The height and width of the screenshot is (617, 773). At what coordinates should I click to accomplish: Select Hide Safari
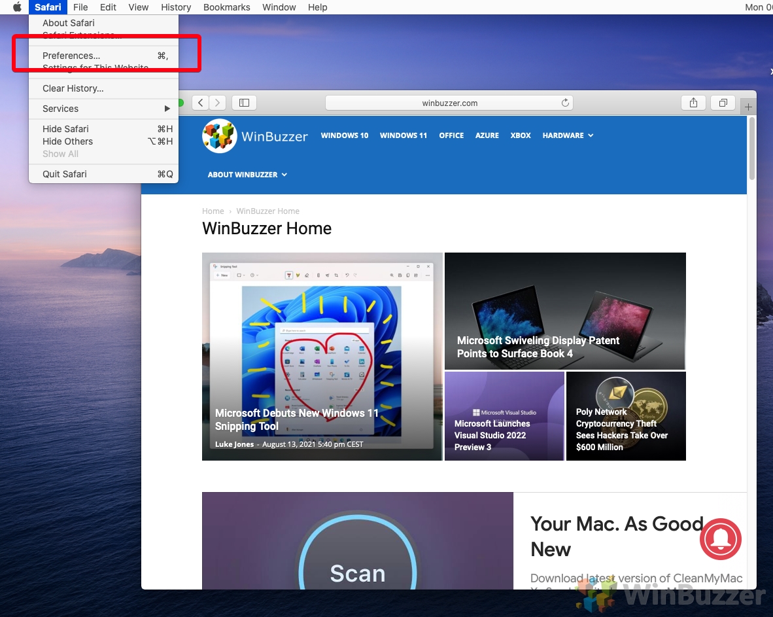pyautogui.click(x=103, y=129)
